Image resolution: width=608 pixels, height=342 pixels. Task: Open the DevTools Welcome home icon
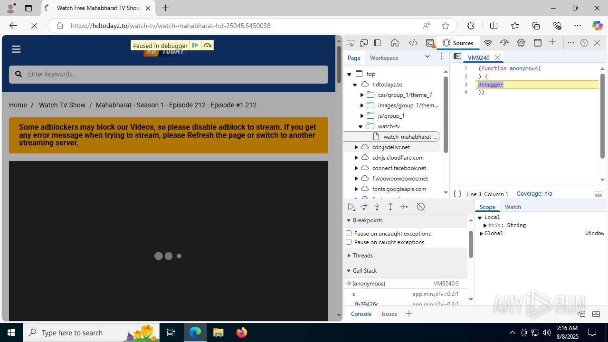(x=395, y=43)
